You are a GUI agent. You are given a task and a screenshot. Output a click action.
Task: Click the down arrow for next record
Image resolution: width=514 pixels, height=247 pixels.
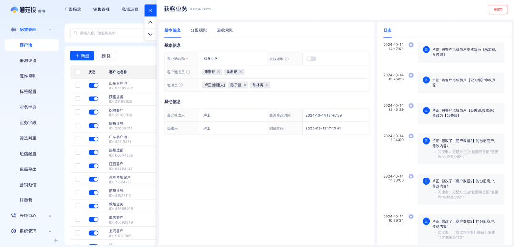[x=150, y=34]
